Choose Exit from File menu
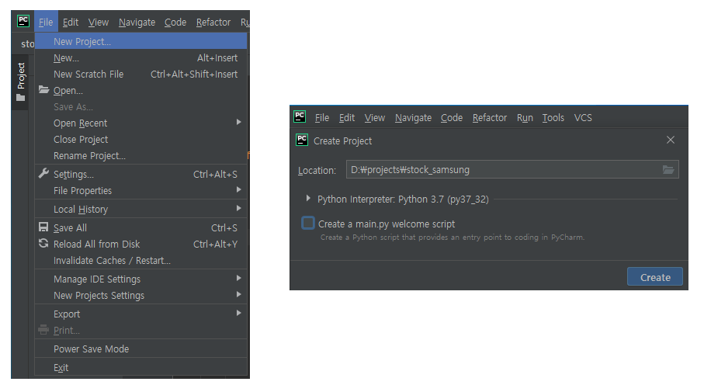The image size is (704, 392). 140,367
